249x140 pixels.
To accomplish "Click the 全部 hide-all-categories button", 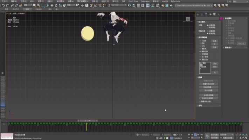I will (215, 41).
